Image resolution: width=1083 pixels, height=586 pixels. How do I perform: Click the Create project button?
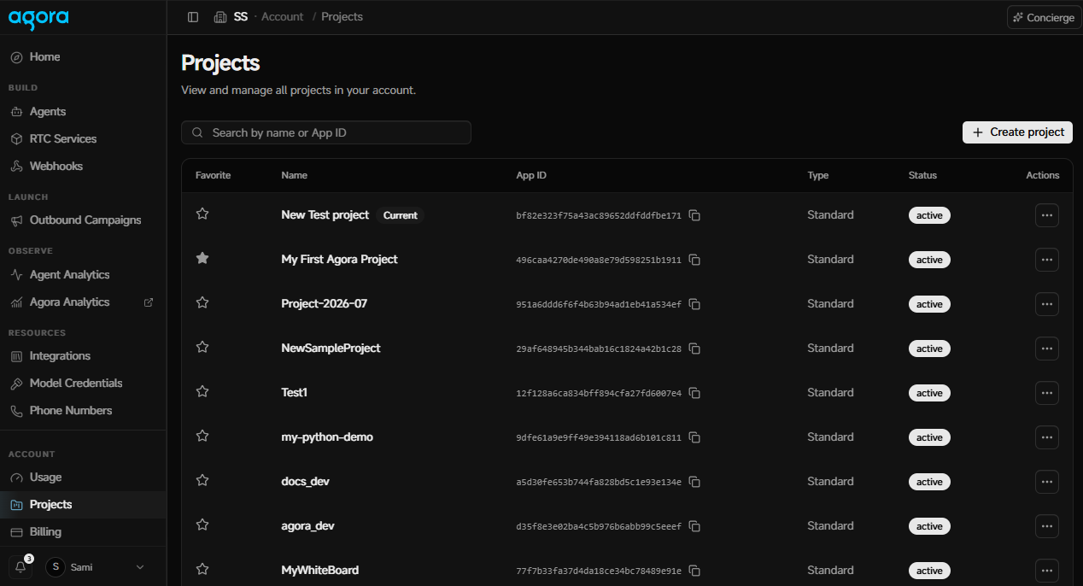pyautogui.click(x=1017, y=132)
